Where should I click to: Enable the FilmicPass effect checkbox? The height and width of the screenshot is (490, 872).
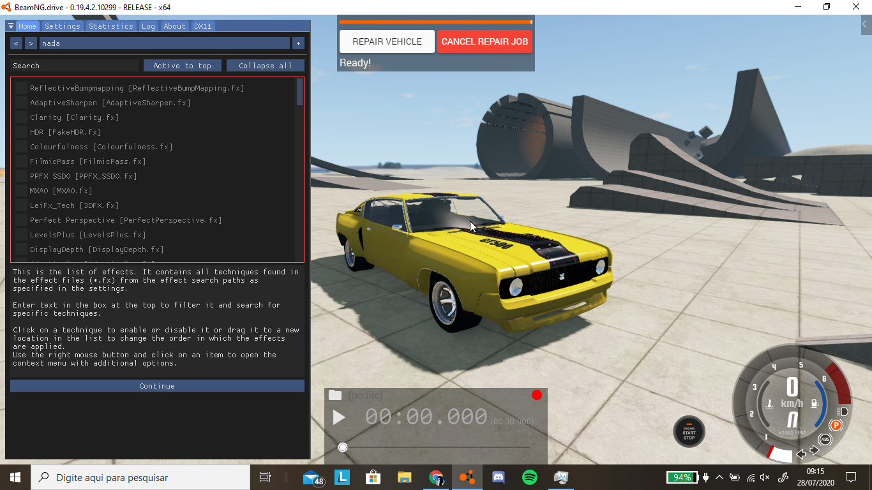tap(21, 161)
